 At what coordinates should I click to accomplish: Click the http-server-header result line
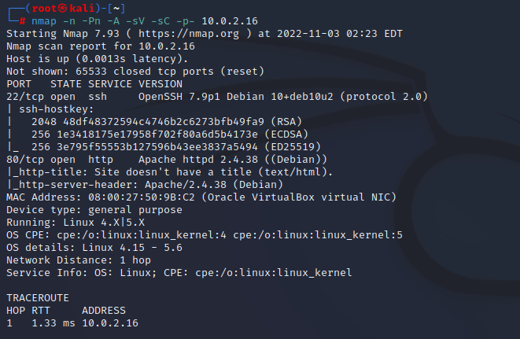[x=135, y=185]
